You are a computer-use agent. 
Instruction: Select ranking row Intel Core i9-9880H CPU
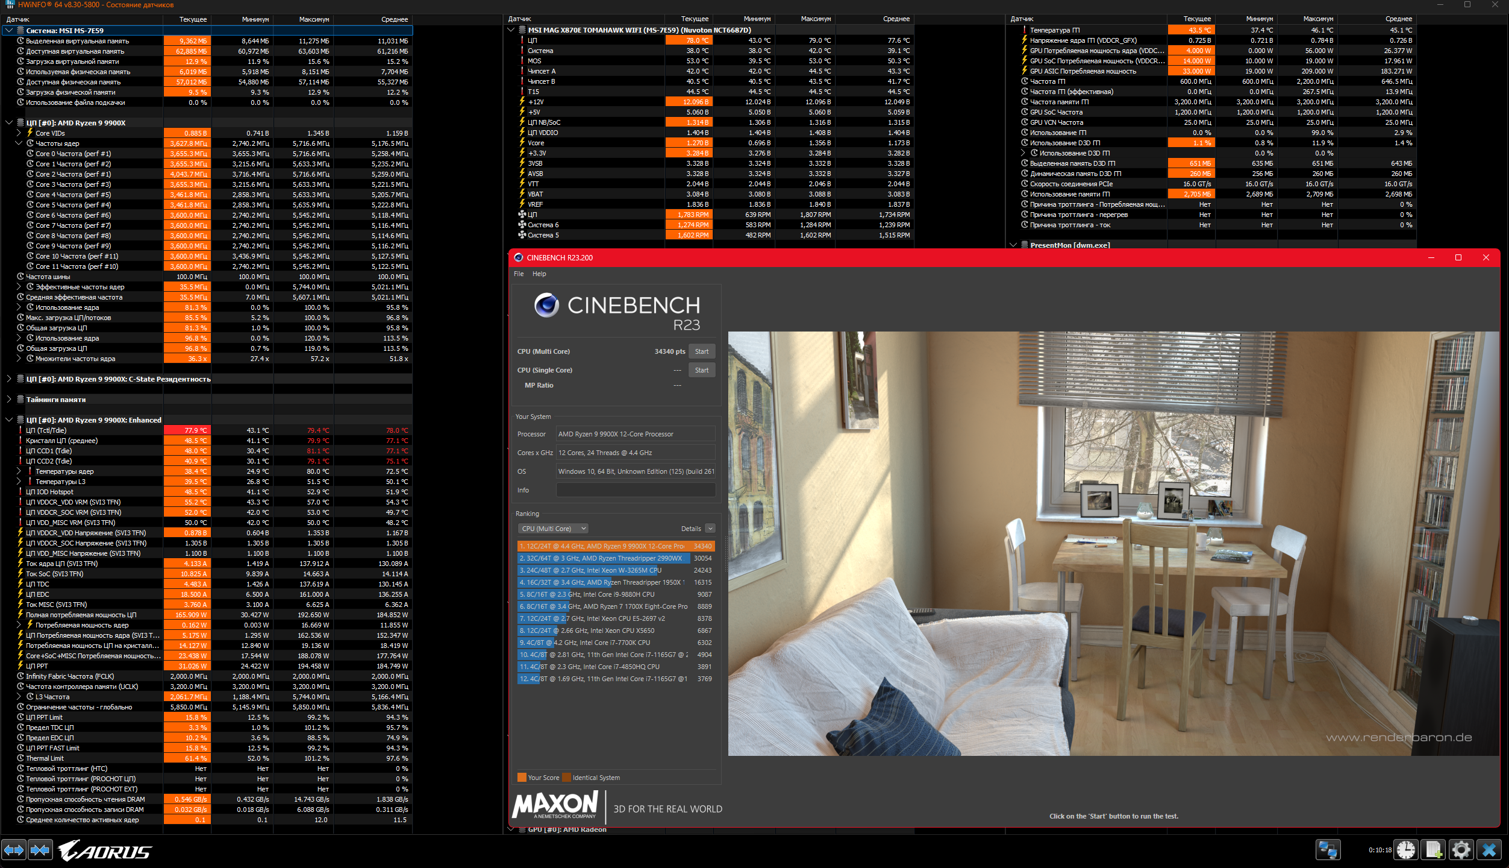616,594
